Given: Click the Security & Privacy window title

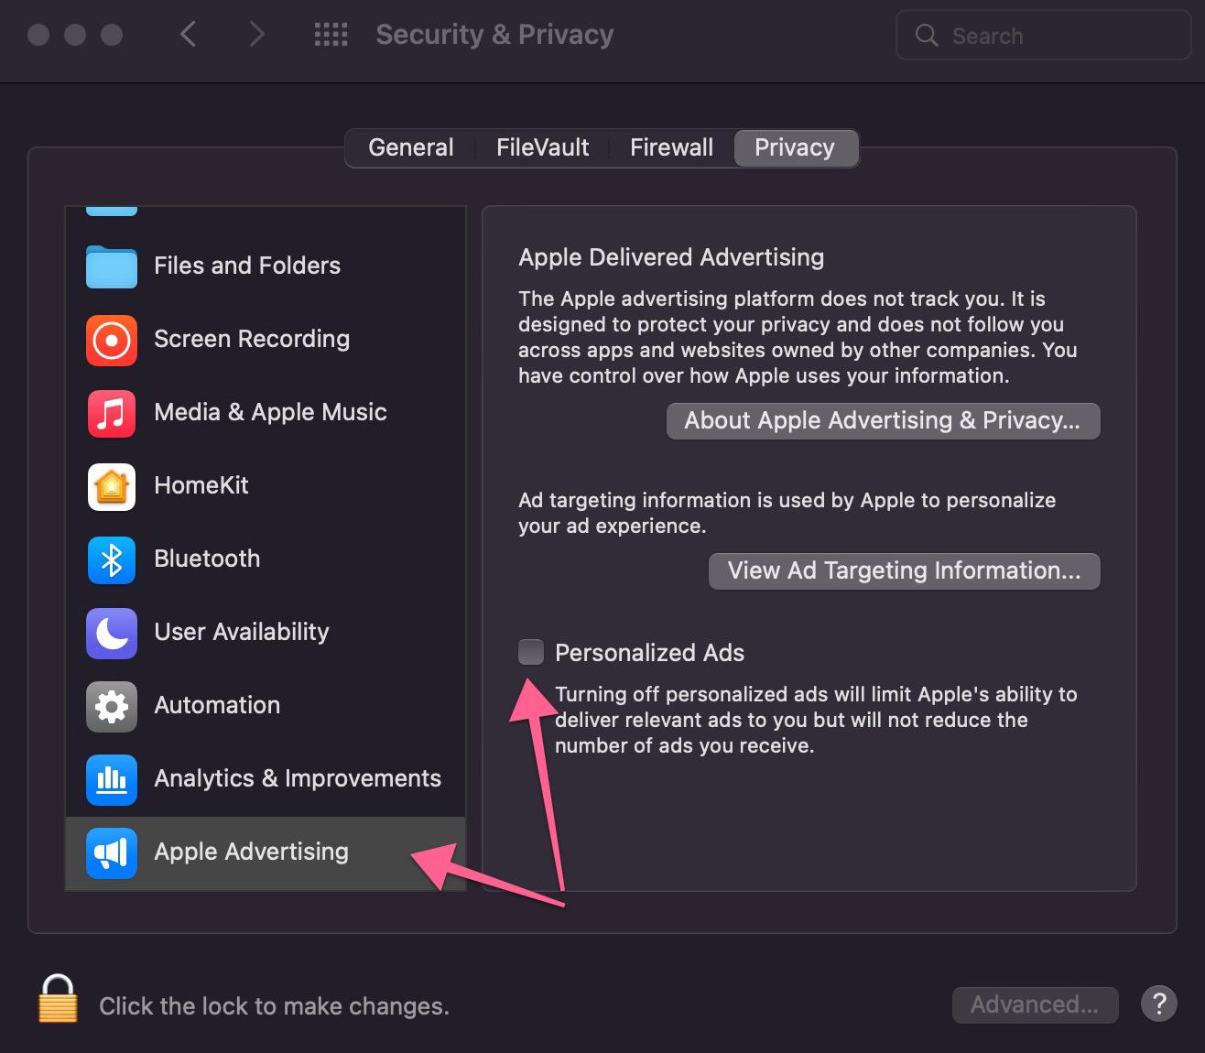Looking at the screenshot, I should coord(494,35).
